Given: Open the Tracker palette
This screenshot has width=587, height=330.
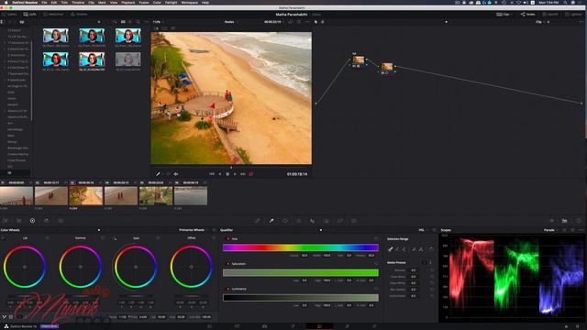Looking at the screenshot, I should pos(299,221).
